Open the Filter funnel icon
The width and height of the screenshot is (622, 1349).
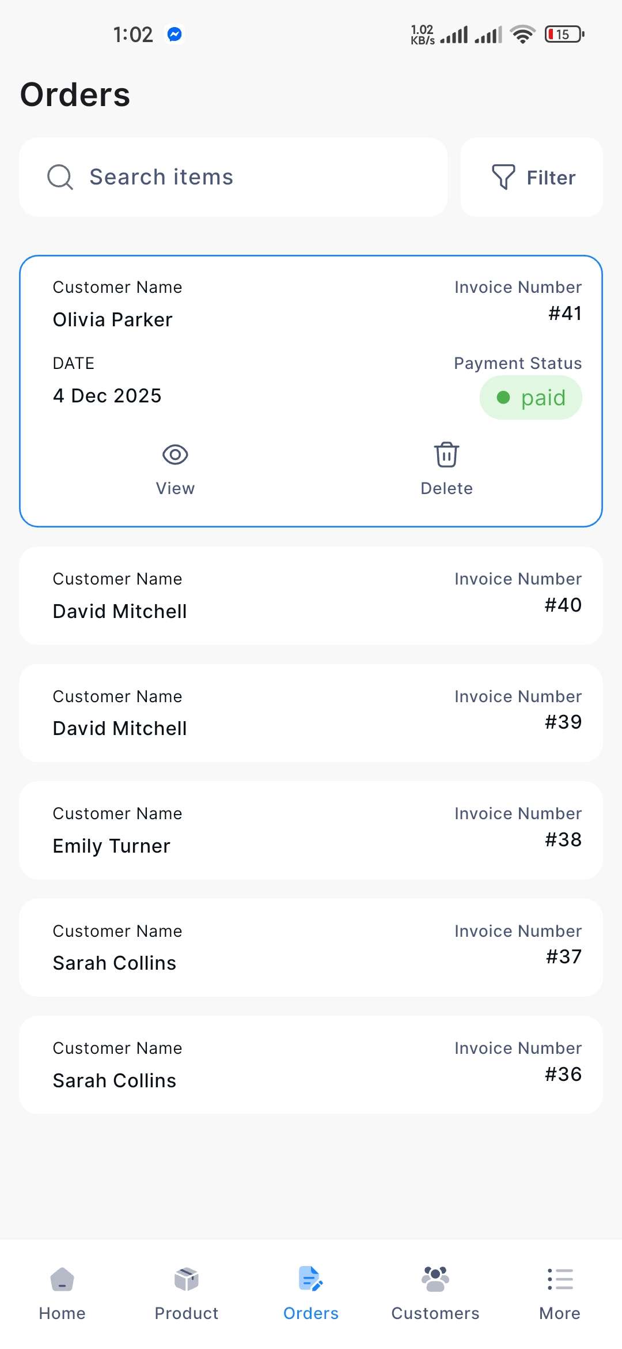coord(503,177)
